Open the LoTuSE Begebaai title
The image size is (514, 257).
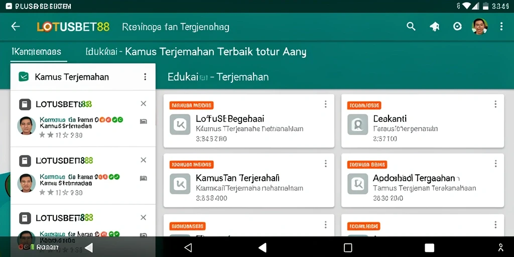(230, 118)
